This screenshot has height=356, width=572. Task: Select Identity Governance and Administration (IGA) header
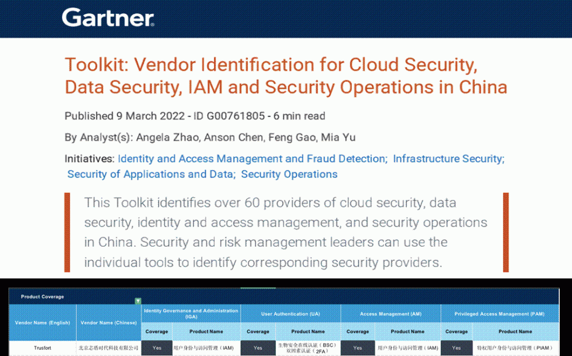point(191,314)
